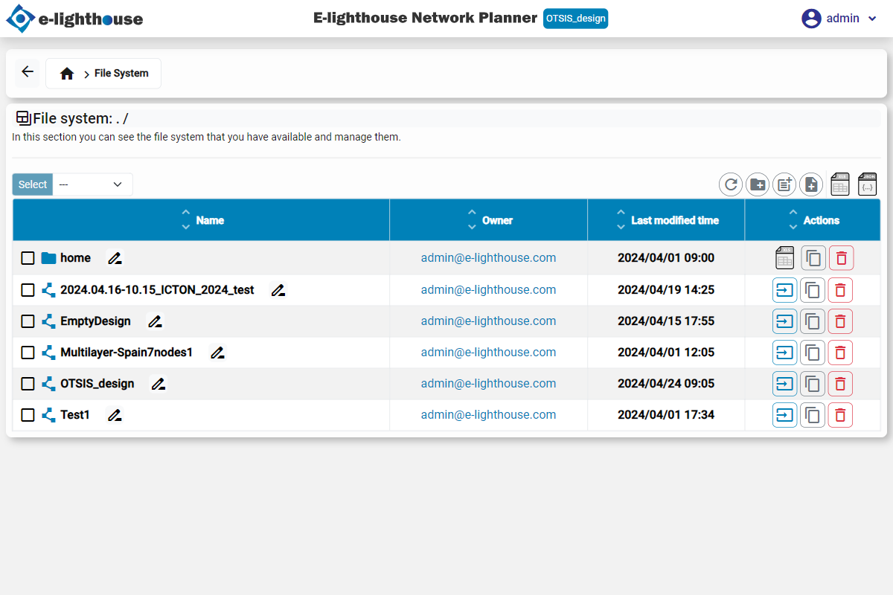Rename the Multilayer-Spain7nodes1 design
Image resolution: width=893 pixels, height=595 pixels.
click(x=217, y=352)
